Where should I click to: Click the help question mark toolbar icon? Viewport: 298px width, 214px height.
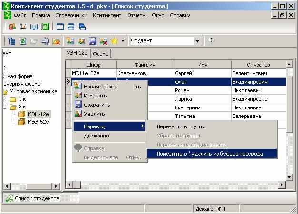(x=211, y=41)
